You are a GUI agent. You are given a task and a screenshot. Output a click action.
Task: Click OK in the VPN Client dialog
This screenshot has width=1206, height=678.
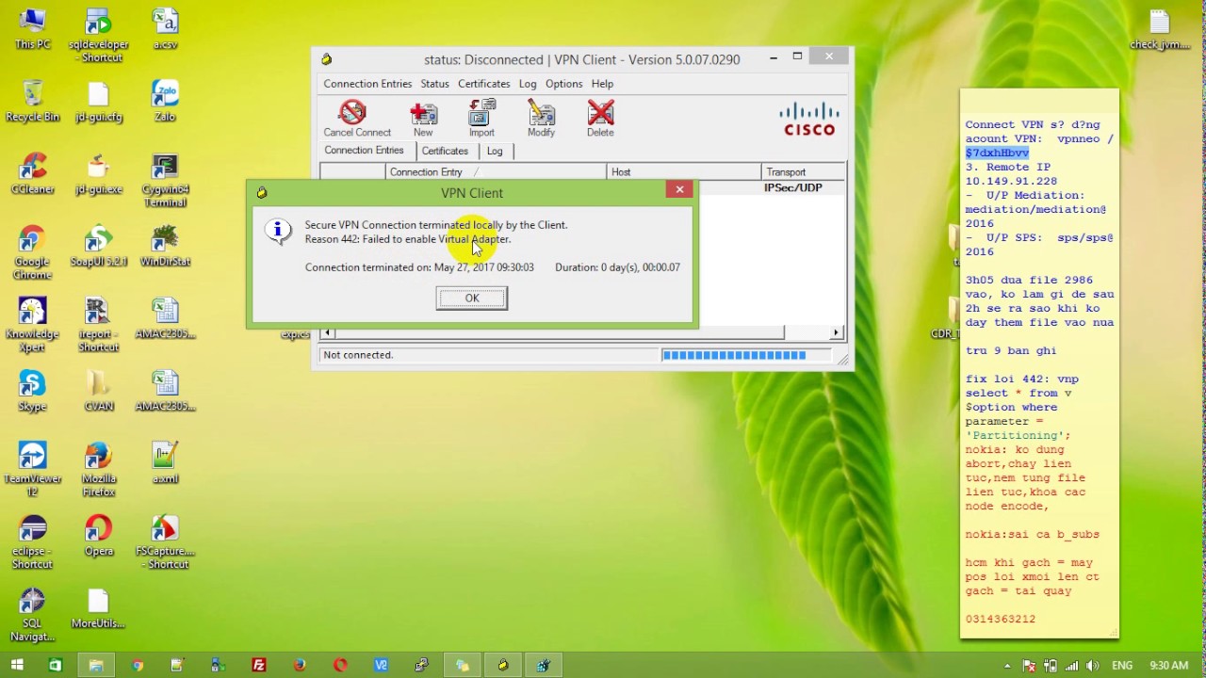(x=471, y=298)
